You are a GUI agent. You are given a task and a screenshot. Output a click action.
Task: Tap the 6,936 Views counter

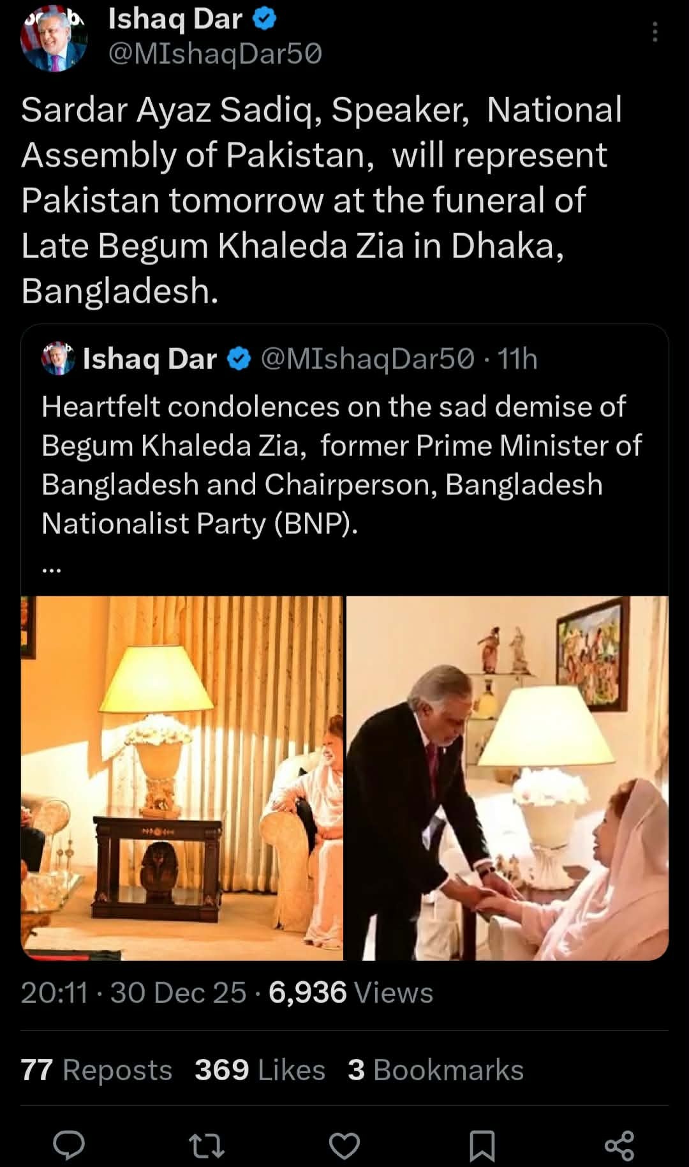coord(351,993)
